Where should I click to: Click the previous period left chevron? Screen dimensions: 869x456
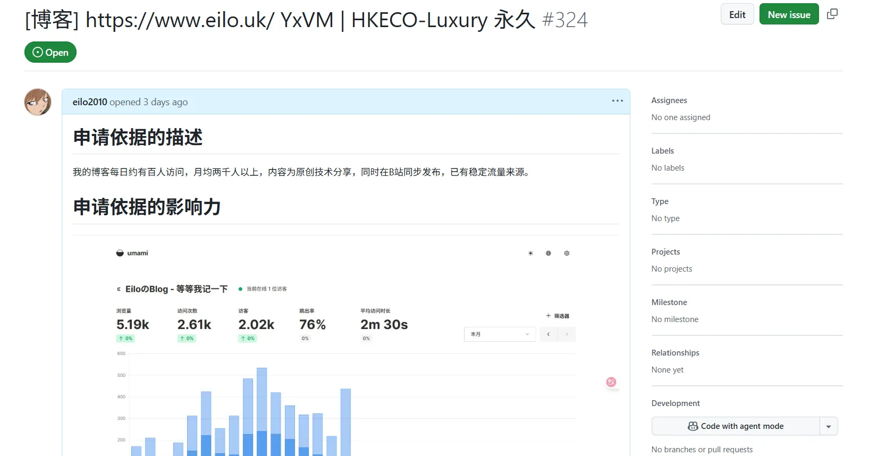click(549, 334)
